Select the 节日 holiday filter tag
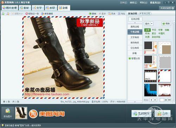 (154, 30)
